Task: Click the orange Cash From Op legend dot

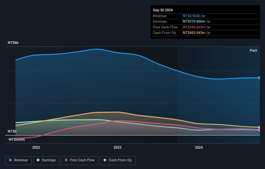Action: [x=105, y=160]
